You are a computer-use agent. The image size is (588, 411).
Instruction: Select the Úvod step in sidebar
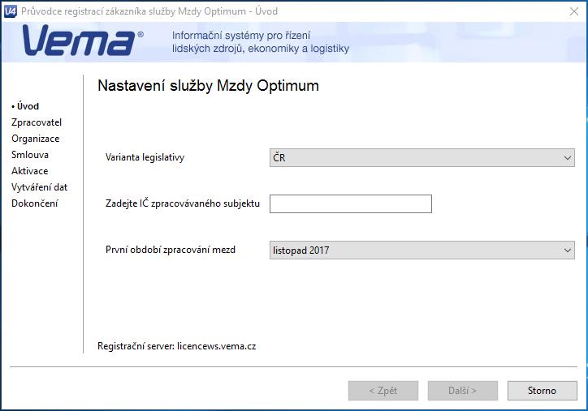(x=25, y=106)
